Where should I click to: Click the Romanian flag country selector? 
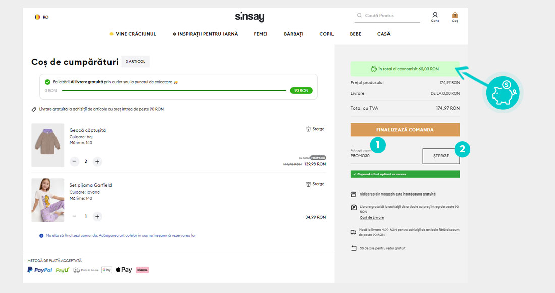(37, 17)
